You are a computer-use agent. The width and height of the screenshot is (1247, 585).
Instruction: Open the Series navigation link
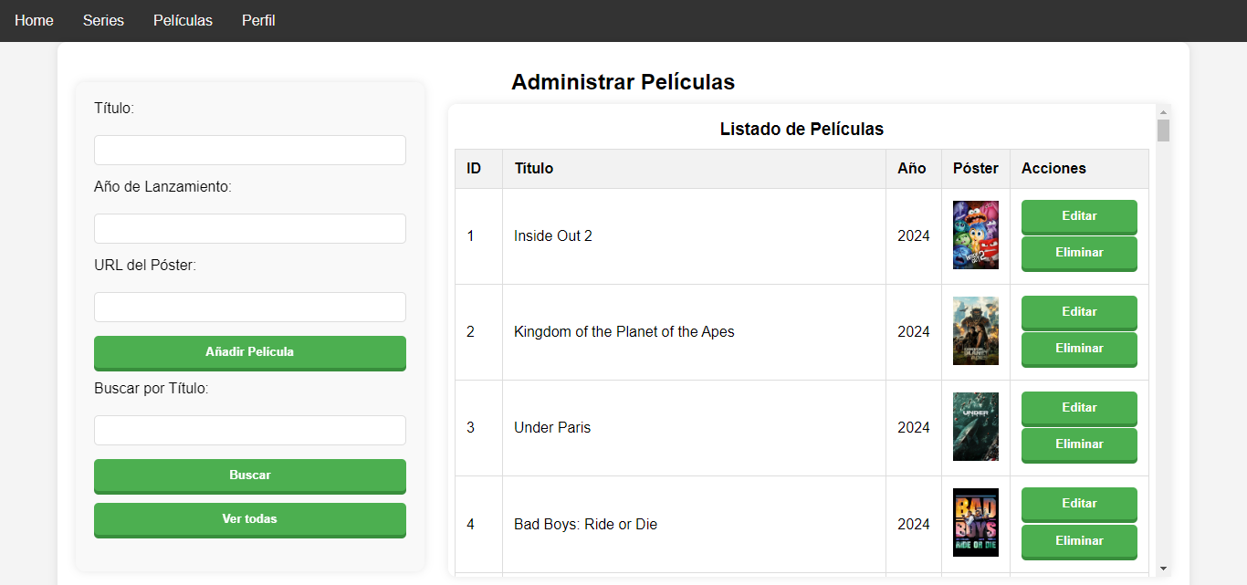click(x=103, y=20)
